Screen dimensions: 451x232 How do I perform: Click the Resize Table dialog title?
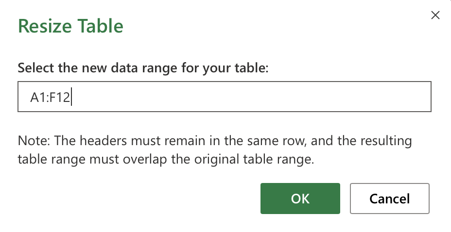(70, 26)
